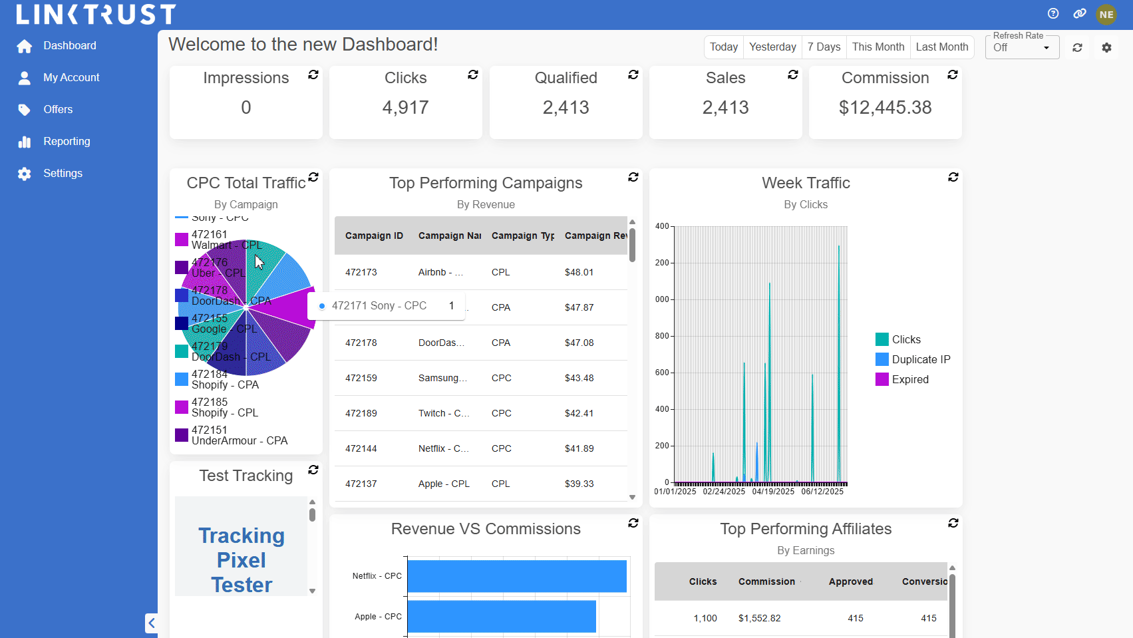Open the NE user avatar menu
1133x638 pixels.
1106,14
